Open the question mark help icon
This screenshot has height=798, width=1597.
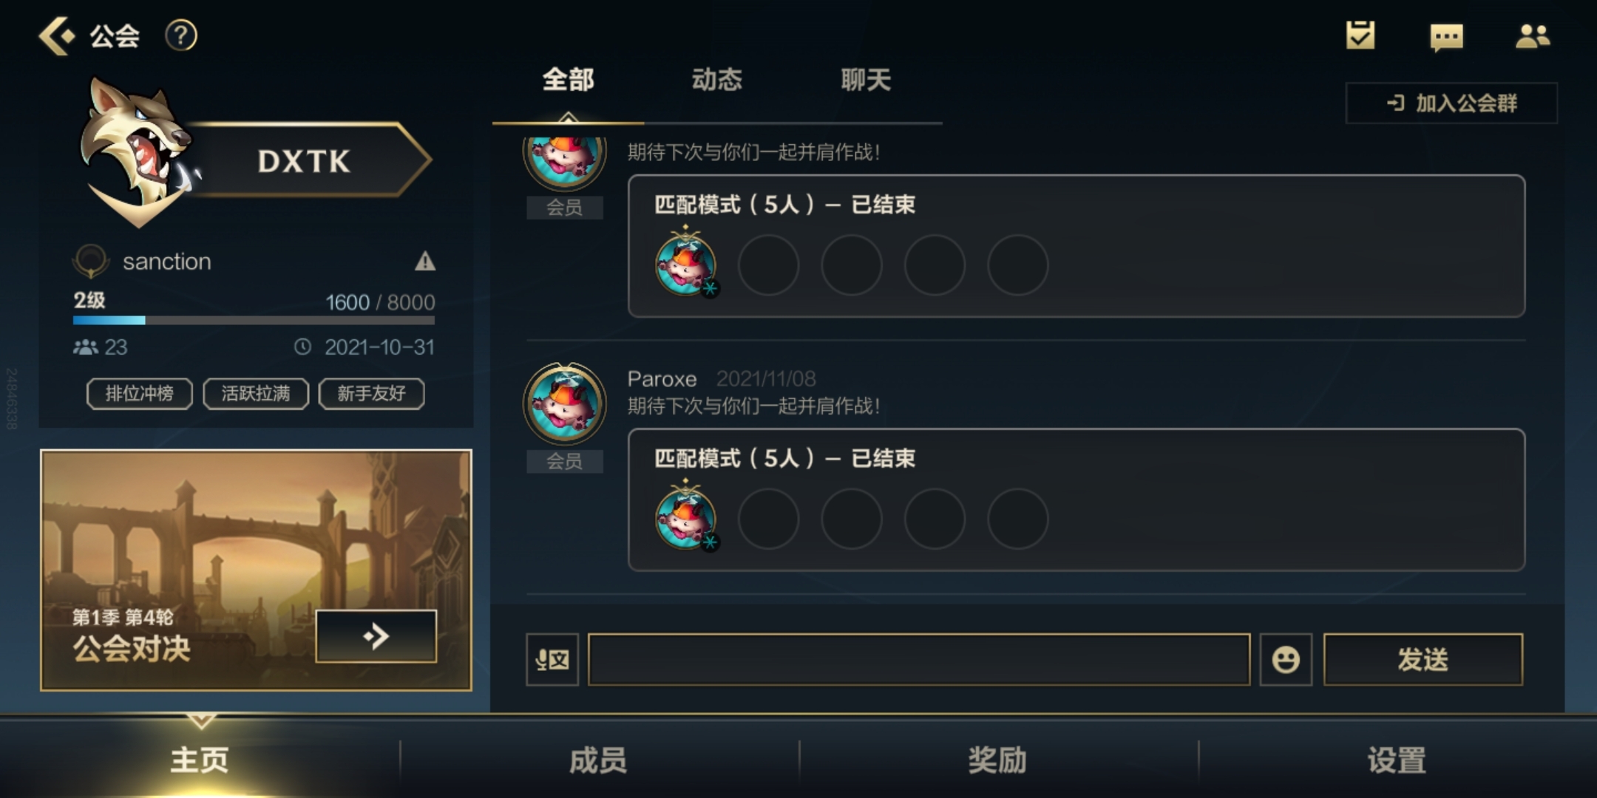tap(180, 35)
